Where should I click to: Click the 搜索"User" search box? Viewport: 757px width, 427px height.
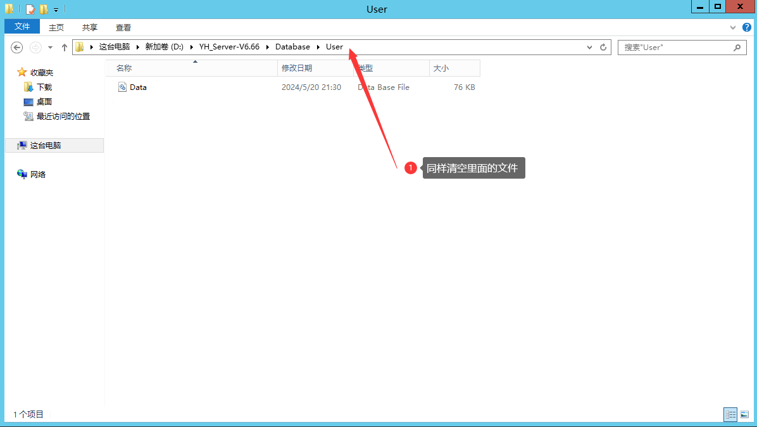pos(674,48)
